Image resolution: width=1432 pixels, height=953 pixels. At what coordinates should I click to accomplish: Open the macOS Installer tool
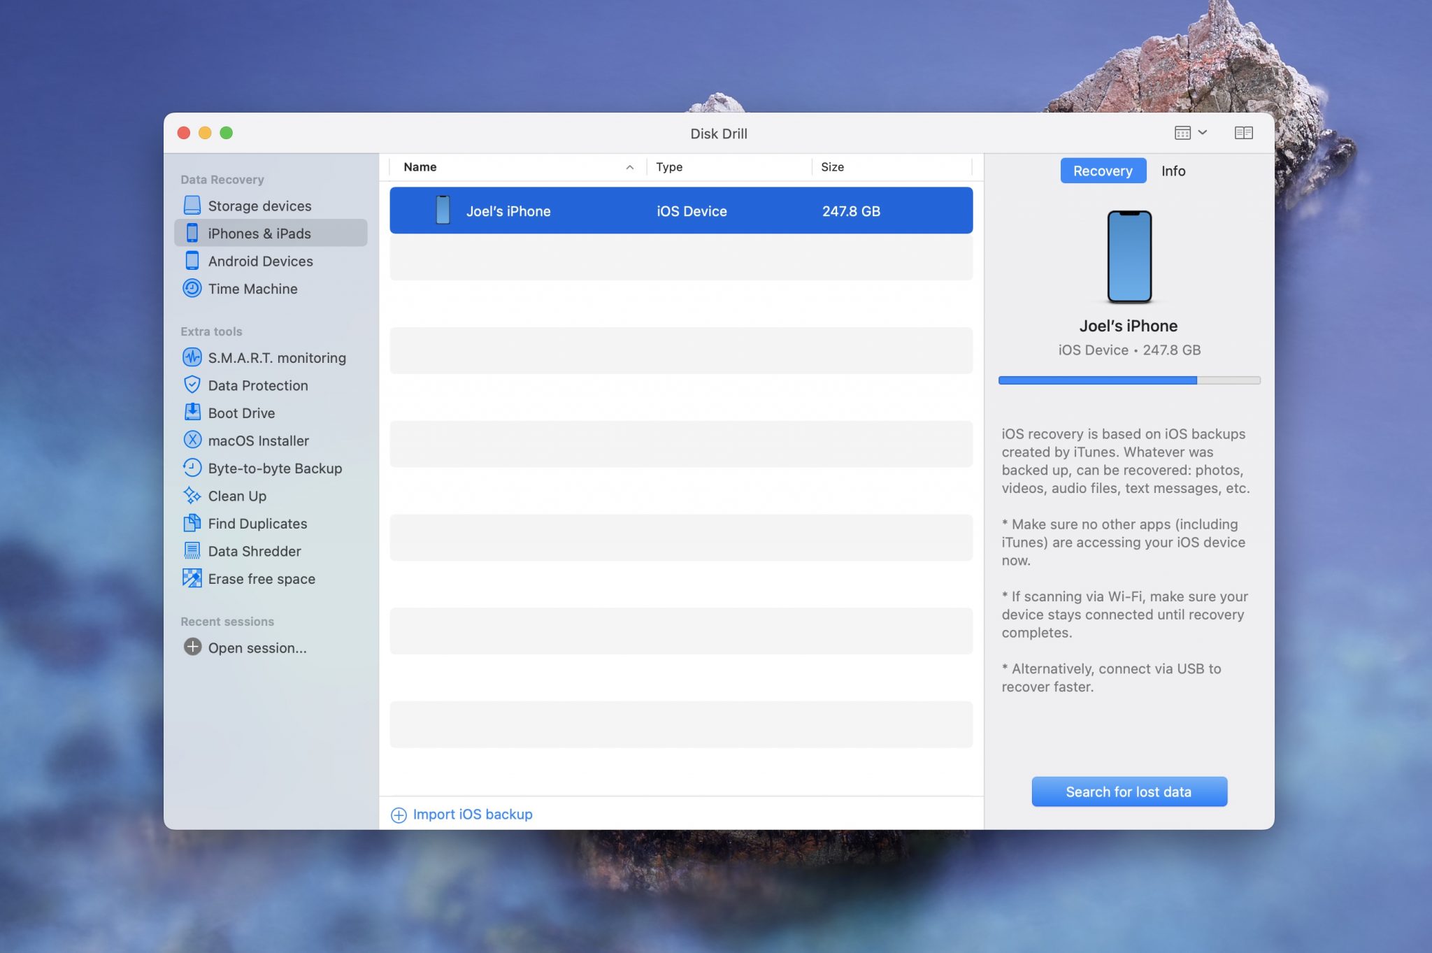pyautogui.click(x=258, y=440)
